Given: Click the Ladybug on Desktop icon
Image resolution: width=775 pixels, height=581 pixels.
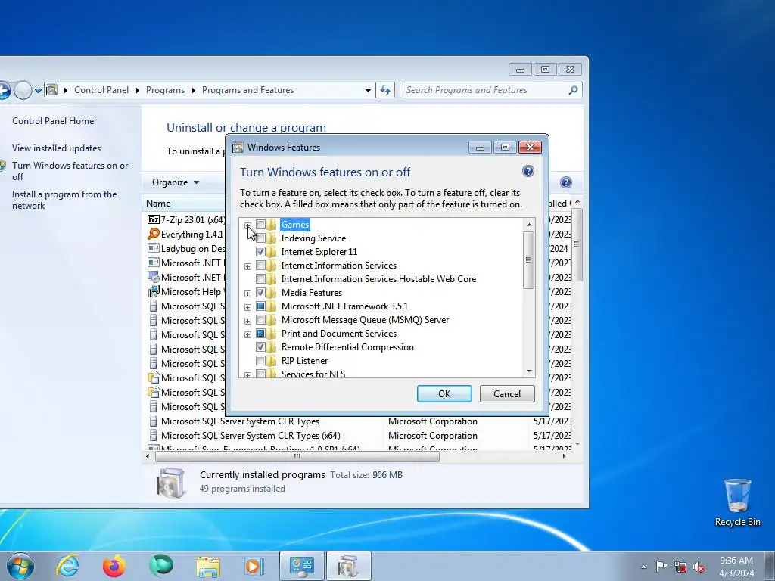Looking at the screenshot, I should pyautogui.click(x=153, y=248).
